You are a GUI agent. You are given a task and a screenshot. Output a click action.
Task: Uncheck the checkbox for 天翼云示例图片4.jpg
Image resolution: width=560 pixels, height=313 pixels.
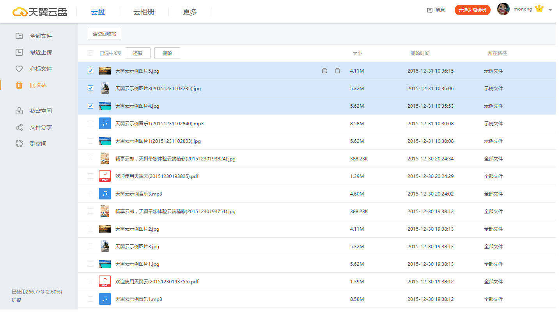[90, 106]
